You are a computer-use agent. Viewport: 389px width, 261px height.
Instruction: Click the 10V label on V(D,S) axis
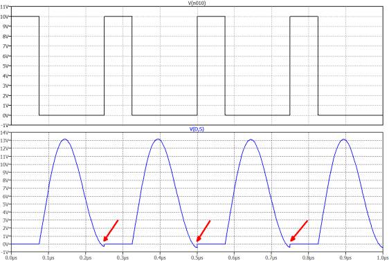4,164
